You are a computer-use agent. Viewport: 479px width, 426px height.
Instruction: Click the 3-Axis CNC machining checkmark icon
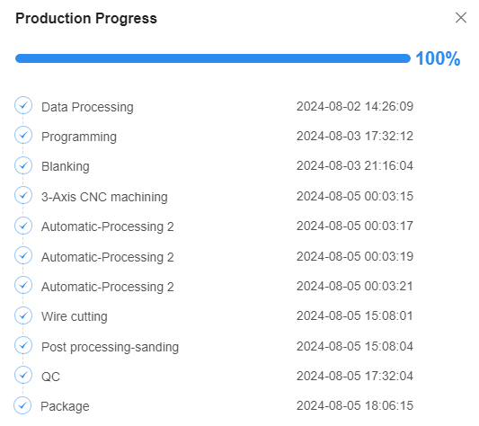23,195
